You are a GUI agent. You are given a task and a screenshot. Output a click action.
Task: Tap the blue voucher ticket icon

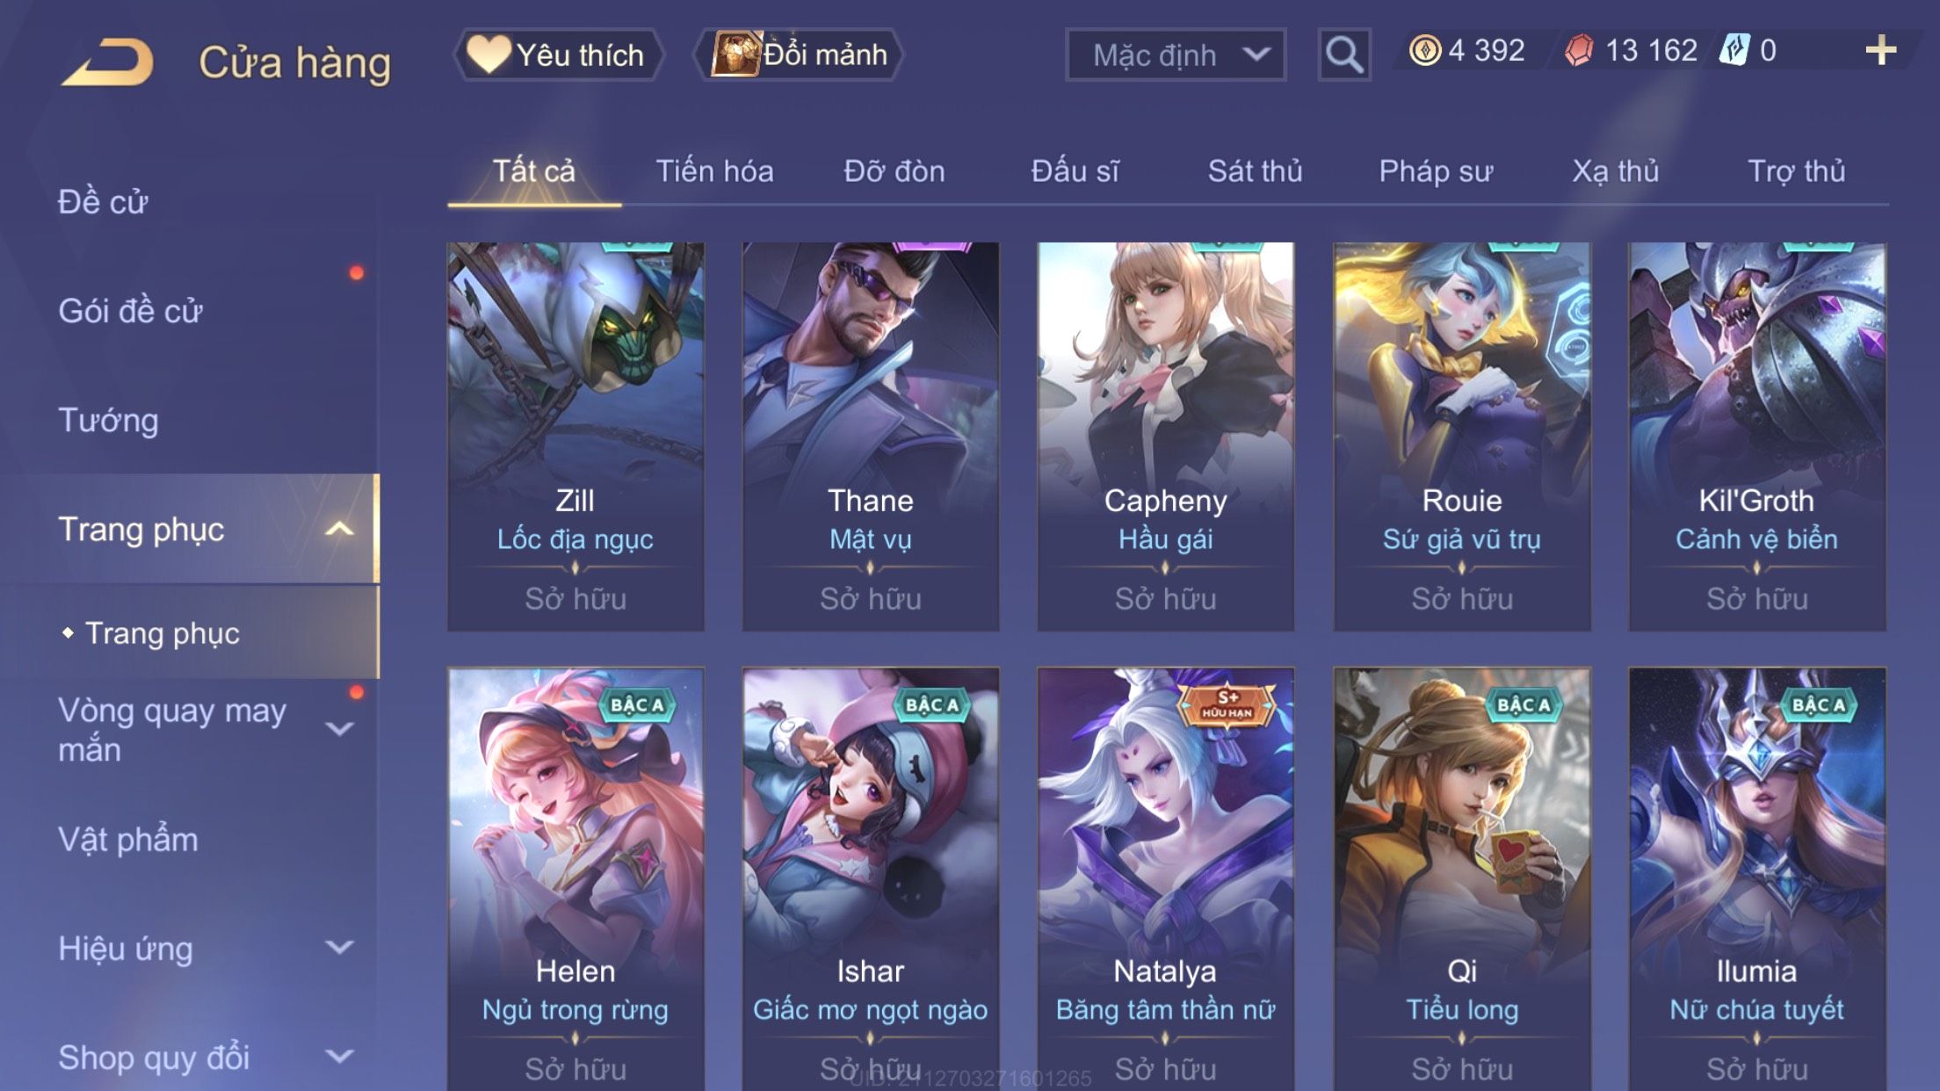point(1734,49)
